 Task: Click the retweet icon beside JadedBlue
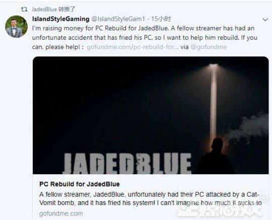(24, 9)
